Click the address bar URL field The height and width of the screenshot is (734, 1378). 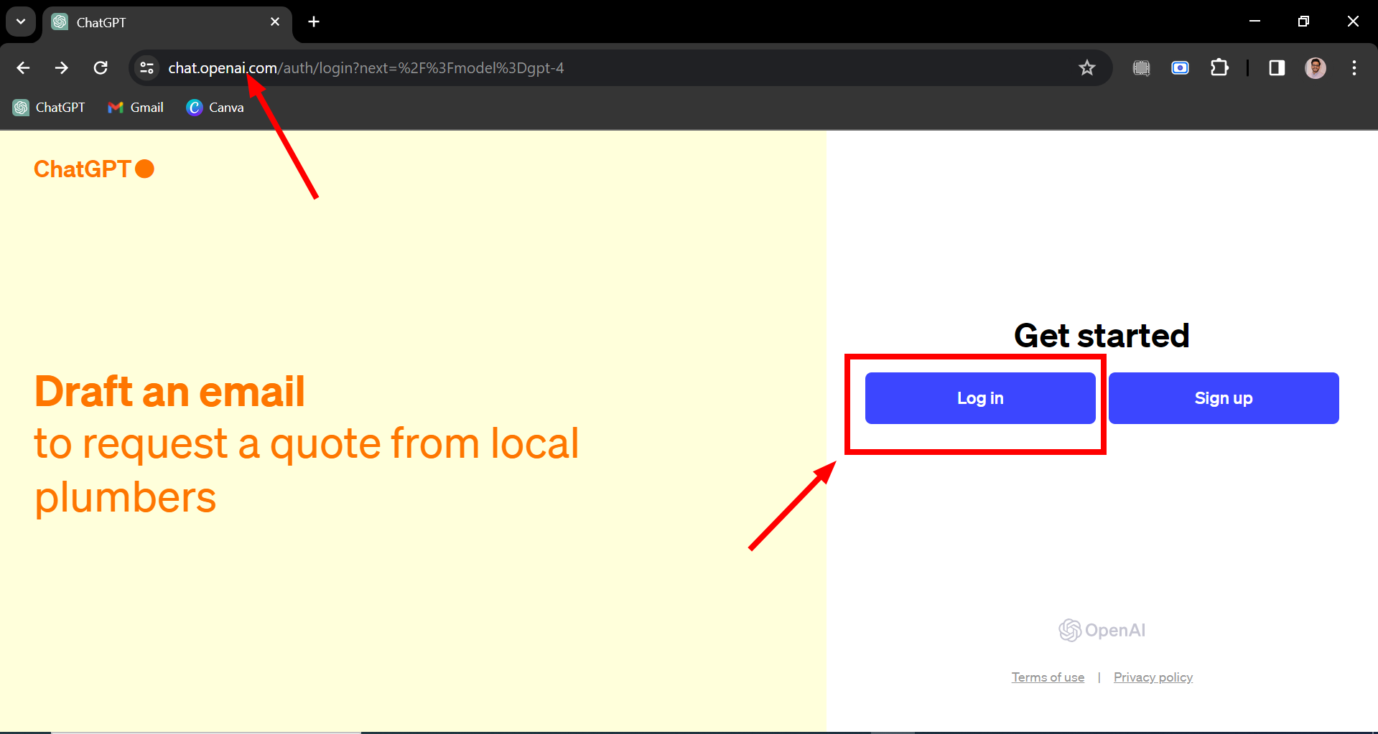[503, 67]
